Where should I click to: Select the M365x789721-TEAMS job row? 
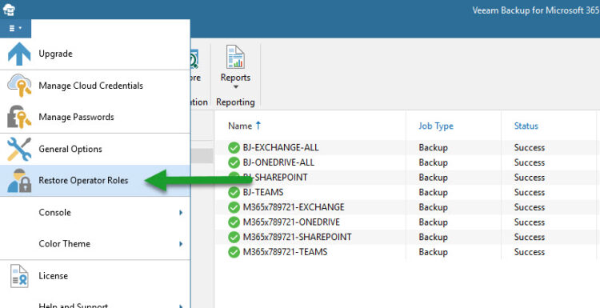tap(407, 252)
